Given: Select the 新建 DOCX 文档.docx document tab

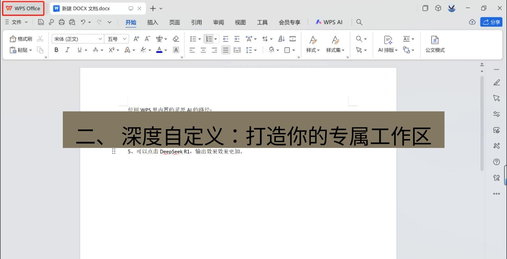Looking at the screenshot, I should [97, 8].
